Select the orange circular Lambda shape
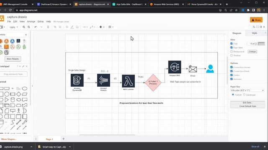 [7, 41]
